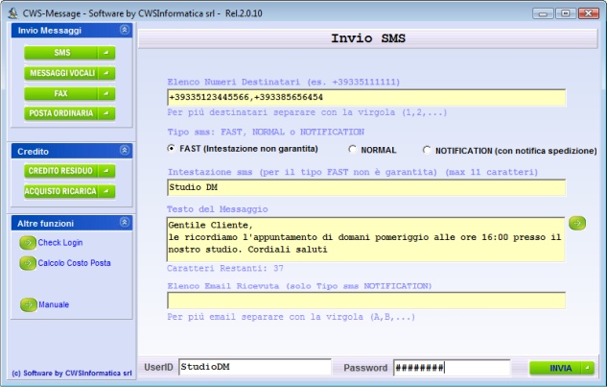This screenshot has height=387, width=607.
Task: Click the Elenco Email Ricevuta input field
Action: tap(366, 301)
